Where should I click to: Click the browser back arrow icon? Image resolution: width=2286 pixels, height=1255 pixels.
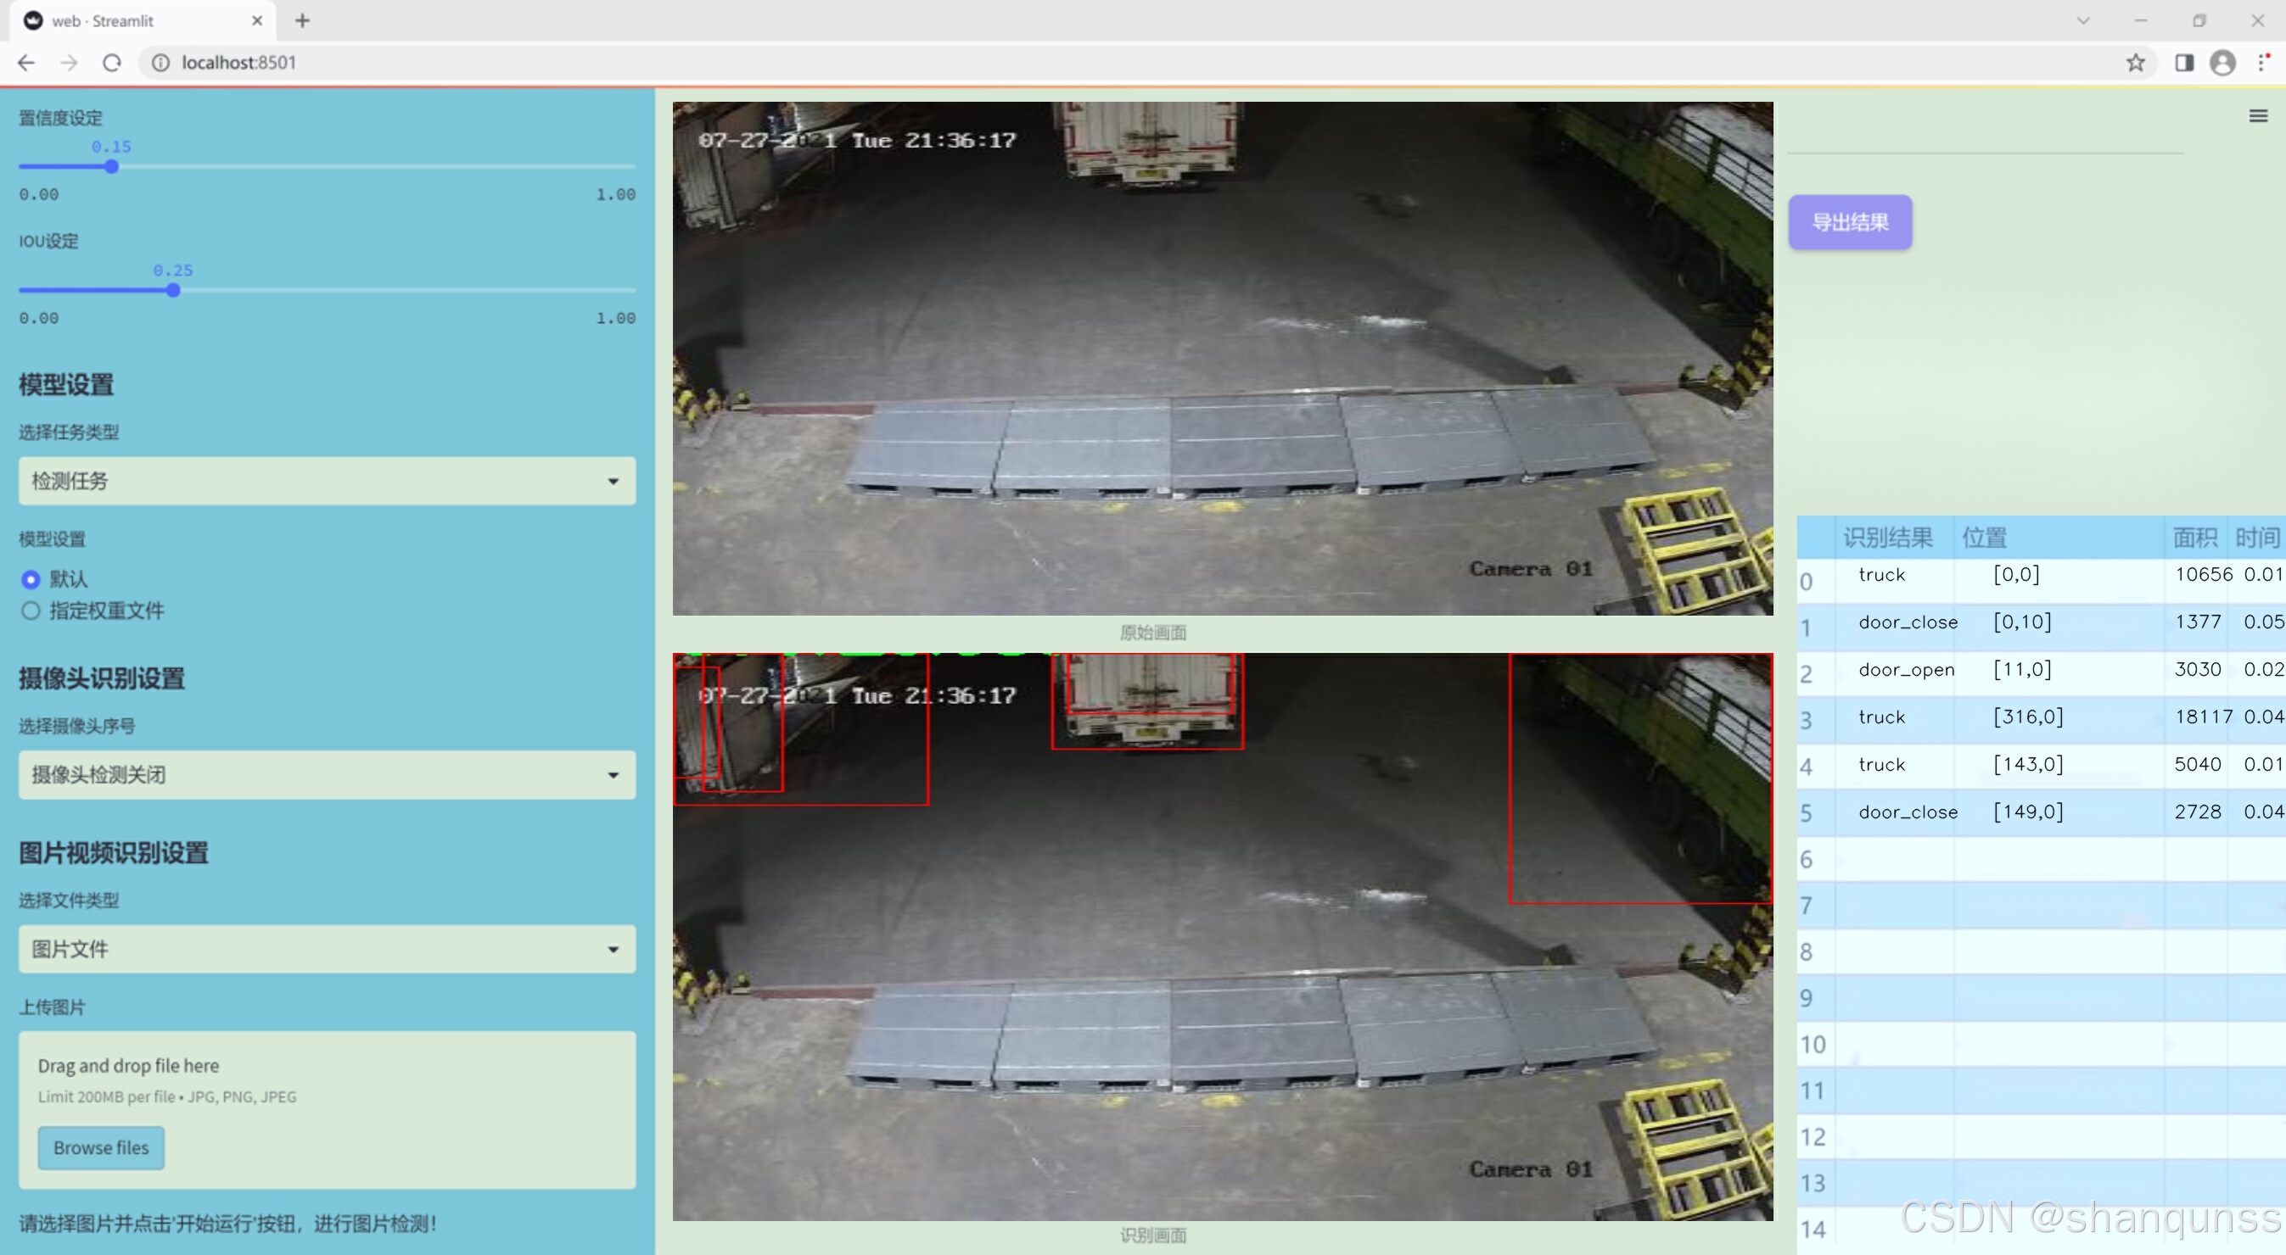point(25,62)
